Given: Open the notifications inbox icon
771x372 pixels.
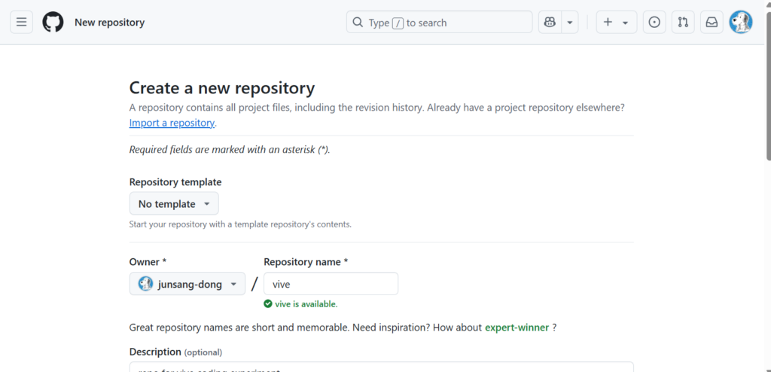Looking at the screenshot, I should coord(712,23).
